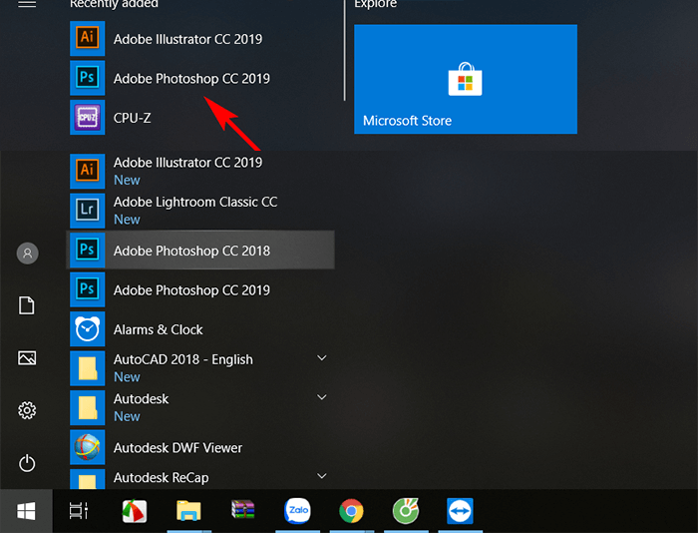This screenshot has height=533, width=698.
Task: Open Adobe Photoshop CC 2019 under Recently added
Action: [190, 79]
